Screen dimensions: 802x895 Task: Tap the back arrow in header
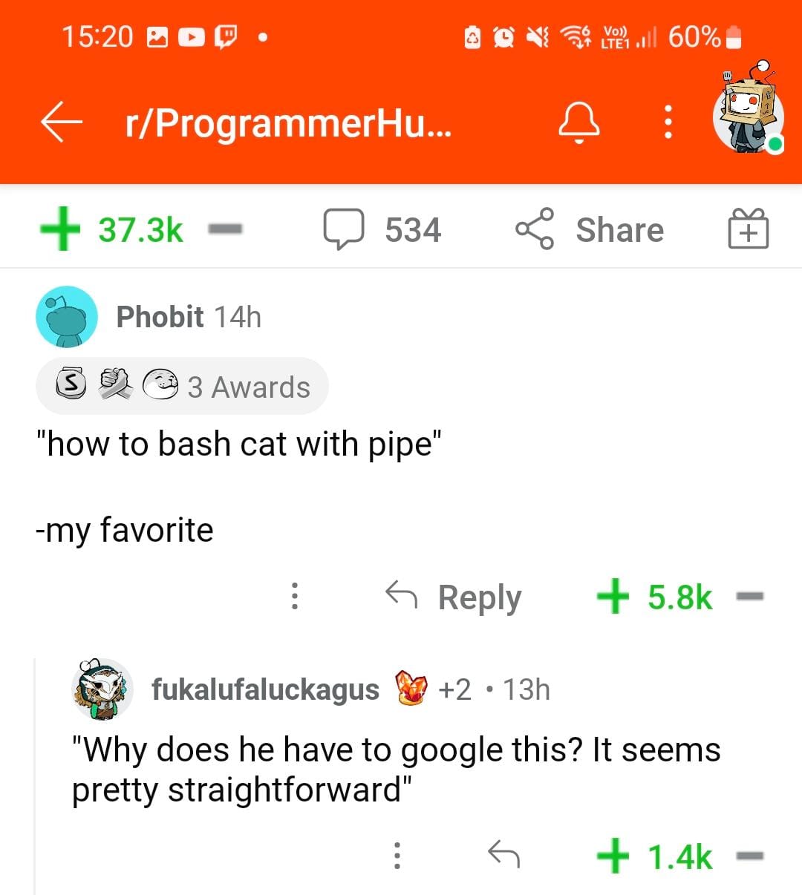tap(62, 122)
